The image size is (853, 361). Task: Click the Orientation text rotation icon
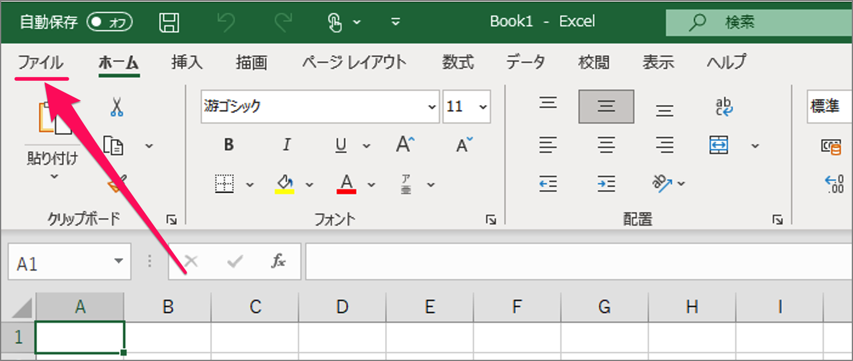[x=663, y=182]
